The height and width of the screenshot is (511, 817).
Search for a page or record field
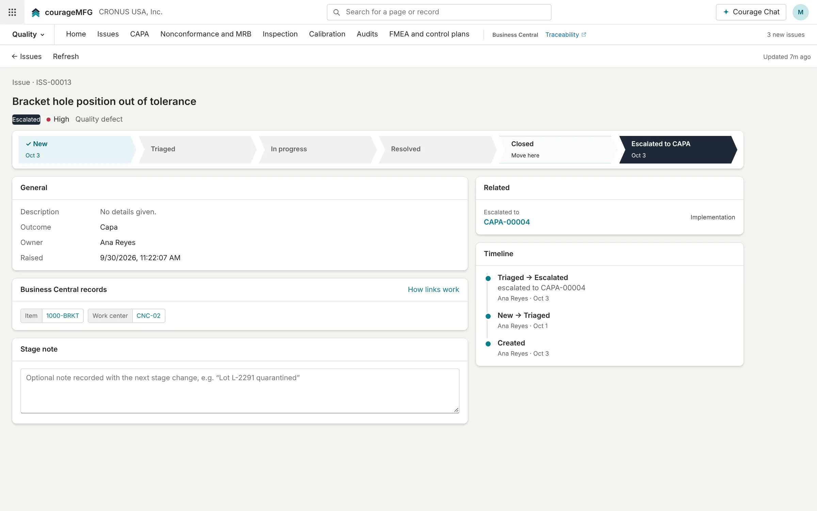439,12
